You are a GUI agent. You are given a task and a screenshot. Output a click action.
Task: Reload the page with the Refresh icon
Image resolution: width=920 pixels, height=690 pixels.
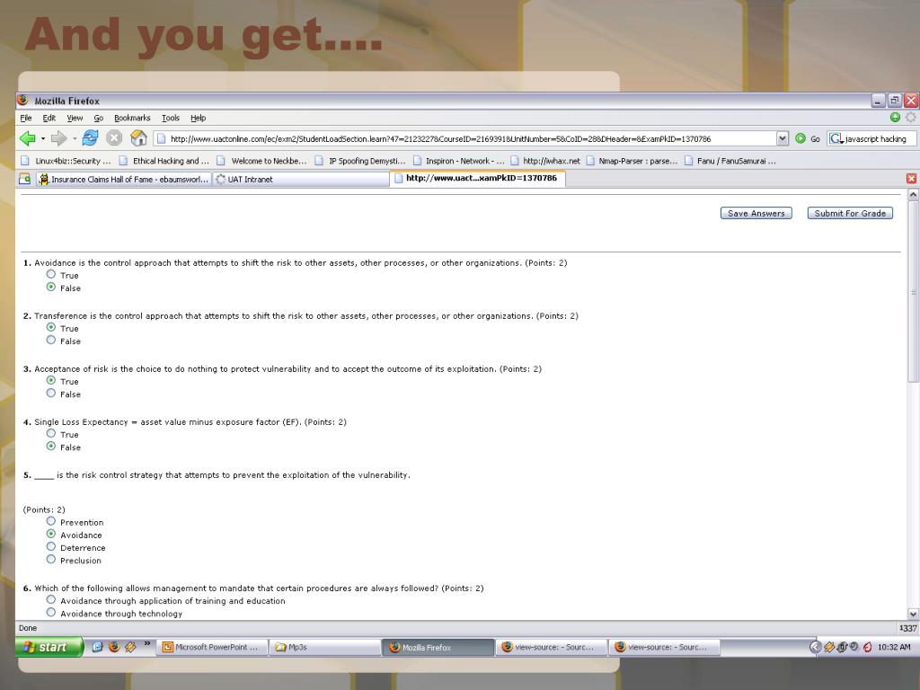[90, 138]
